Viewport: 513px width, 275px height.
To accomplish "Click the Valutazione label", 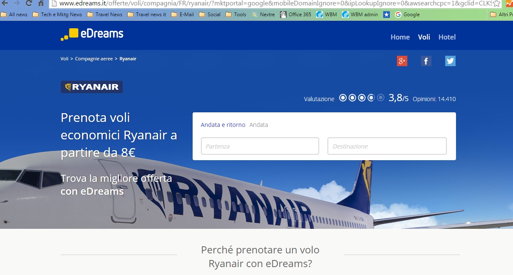I will tap(319, 99).
